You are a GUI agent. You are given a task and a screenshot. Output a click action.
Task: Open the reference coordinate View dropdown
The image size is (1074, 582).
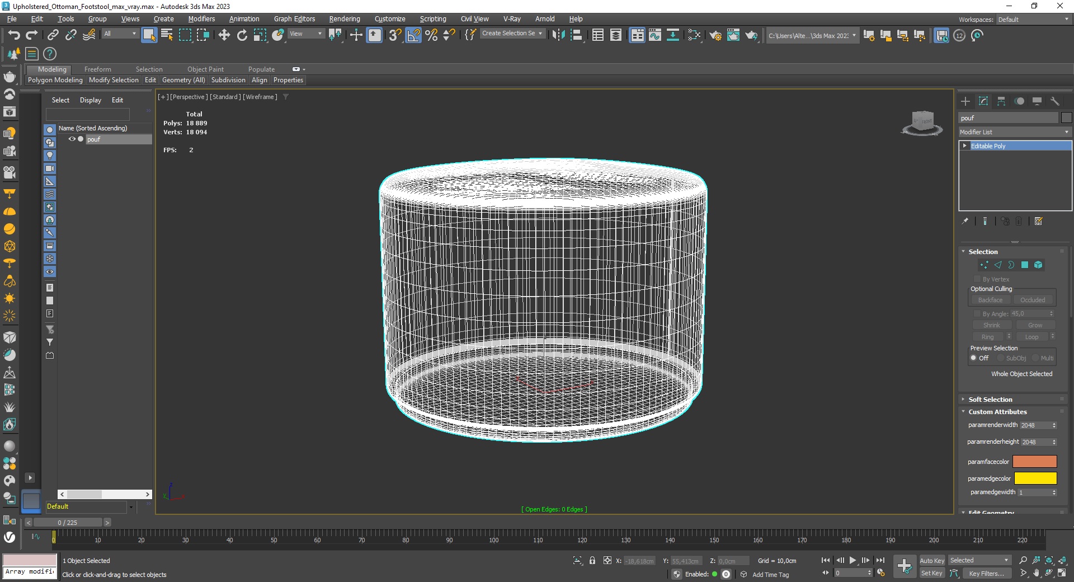(x=306, y=34)
